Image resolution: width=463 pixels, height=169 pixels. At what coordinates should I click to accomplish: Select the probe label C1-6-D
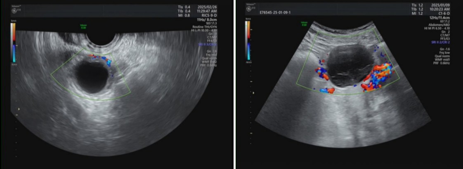pyautogui.click(x=444, y=13)
